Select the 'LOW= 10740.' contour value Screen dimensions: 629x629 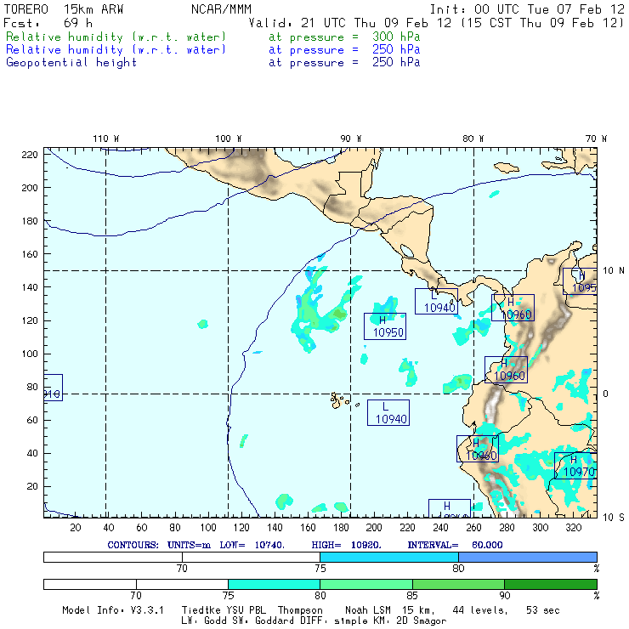point(252,545)
